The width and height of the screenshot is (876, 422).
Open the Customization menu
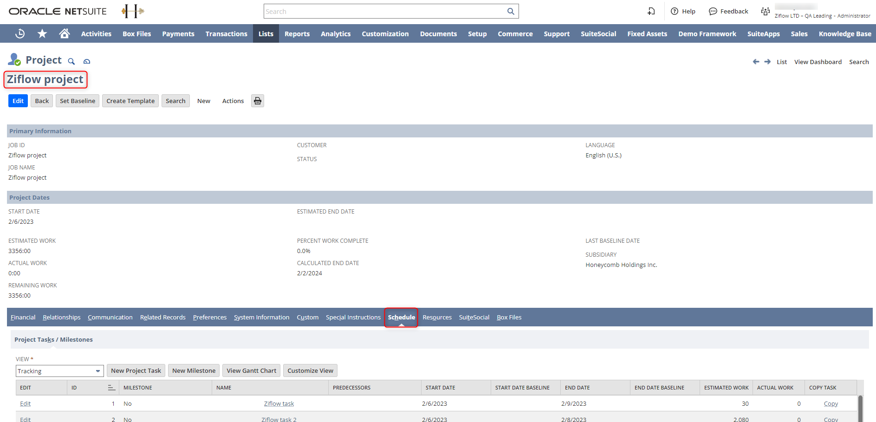coord(385,33)
